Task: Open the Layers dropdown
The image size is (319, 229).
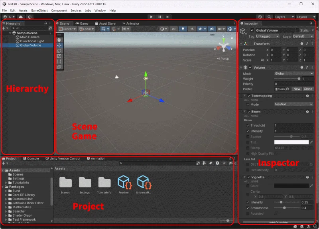Action: (284, 17)
